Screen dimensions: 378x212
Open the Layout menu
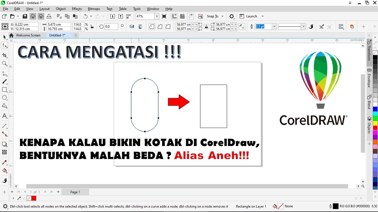click(44, 9)
